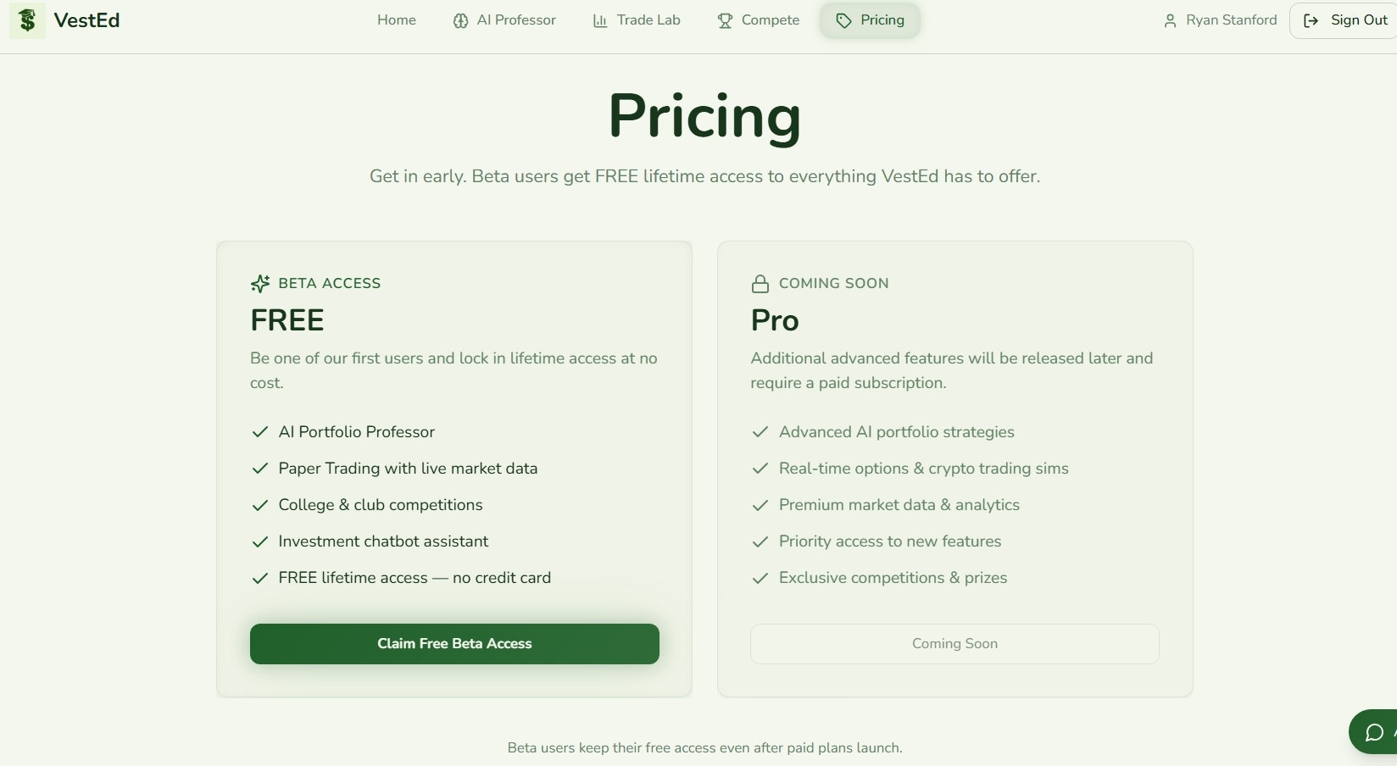
Task: Click the VestEd dollar logo icon
Action: tap(27, 20)
